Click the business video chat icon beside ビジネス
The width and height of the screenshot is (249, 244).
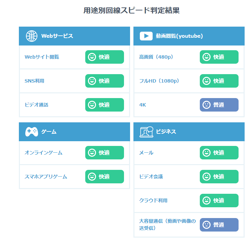147,132
